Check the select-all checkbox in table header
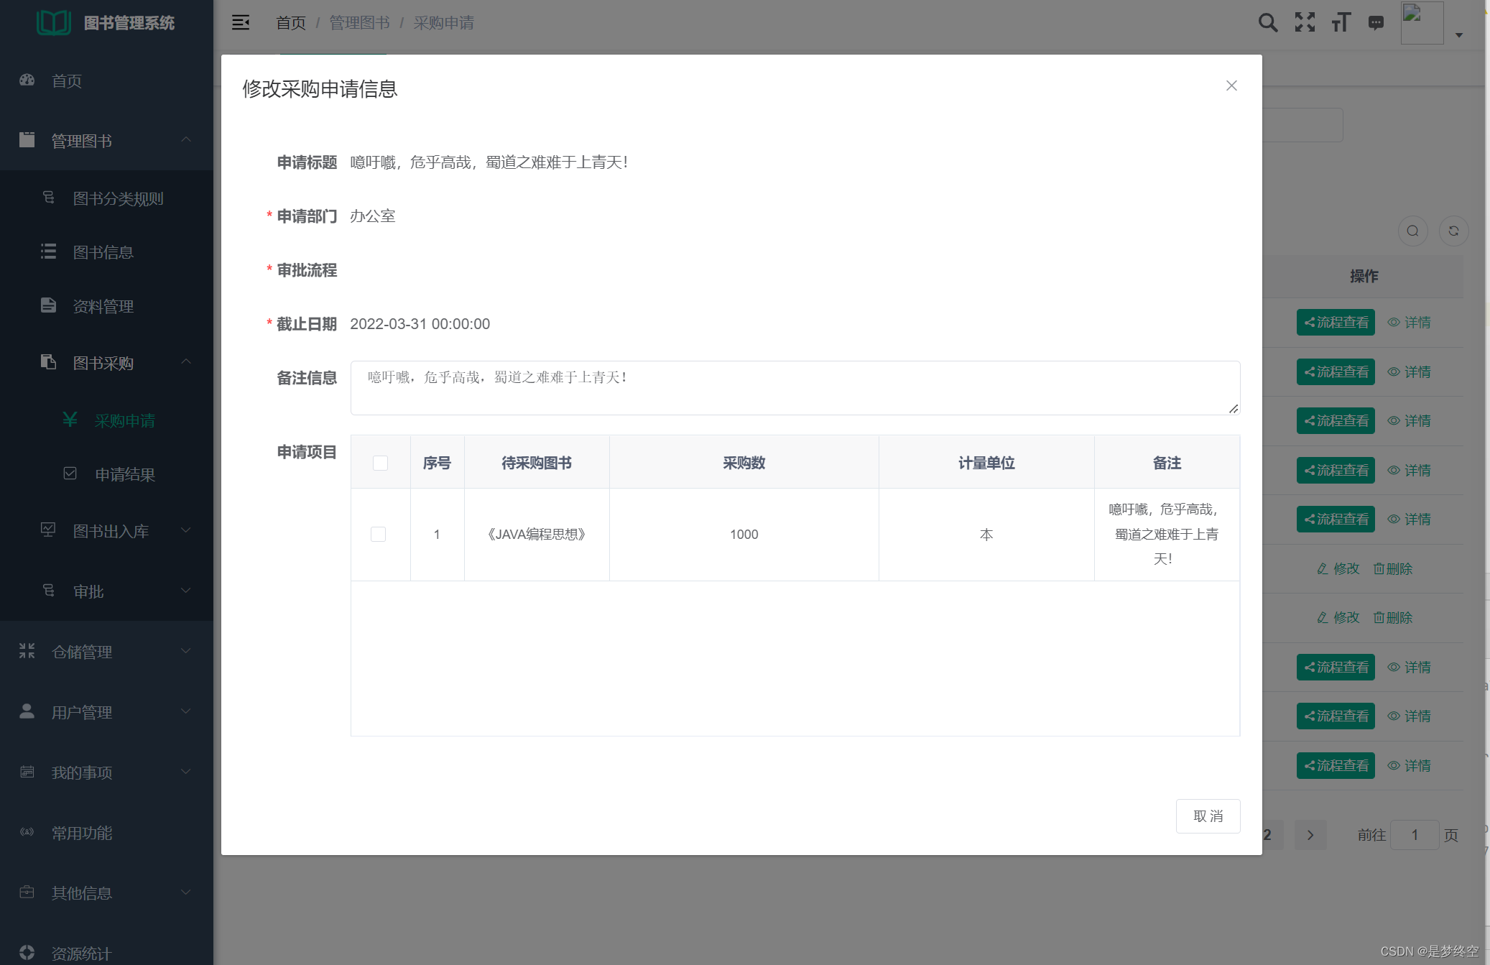The image size is (1490, 965). pos(381,463)
